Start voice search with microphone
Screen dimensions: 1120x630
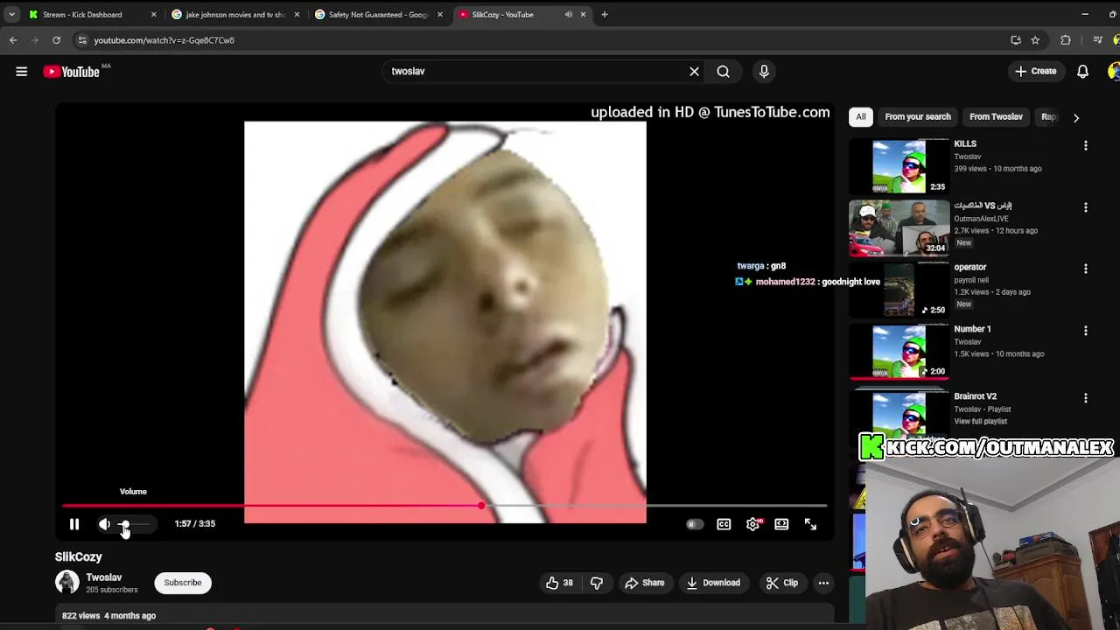(764, 72)
